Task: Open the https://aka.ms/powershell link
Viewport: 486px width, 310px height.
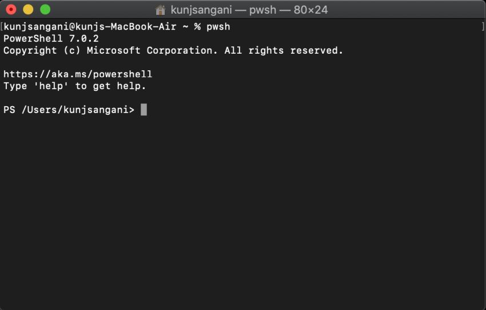Action: [78, 74]
